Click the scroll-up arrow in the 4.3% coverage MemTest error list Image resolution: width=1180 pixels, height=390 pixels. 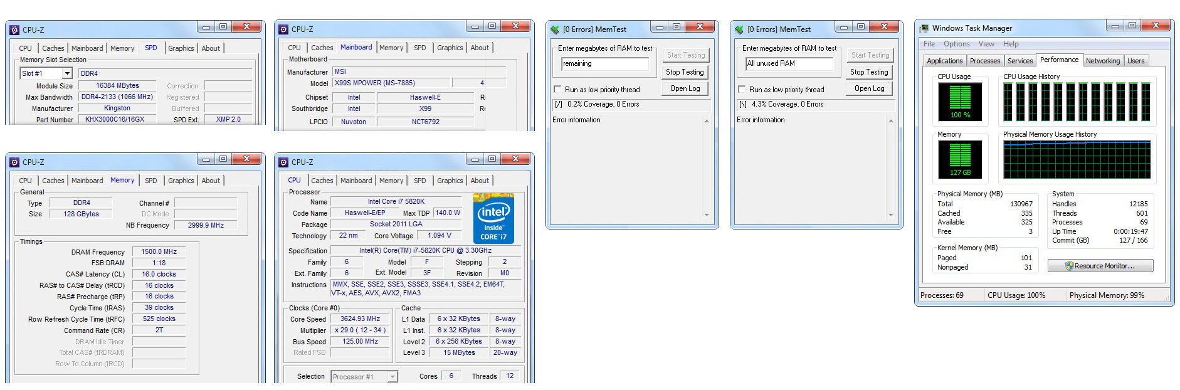click(x=891, y=120)
